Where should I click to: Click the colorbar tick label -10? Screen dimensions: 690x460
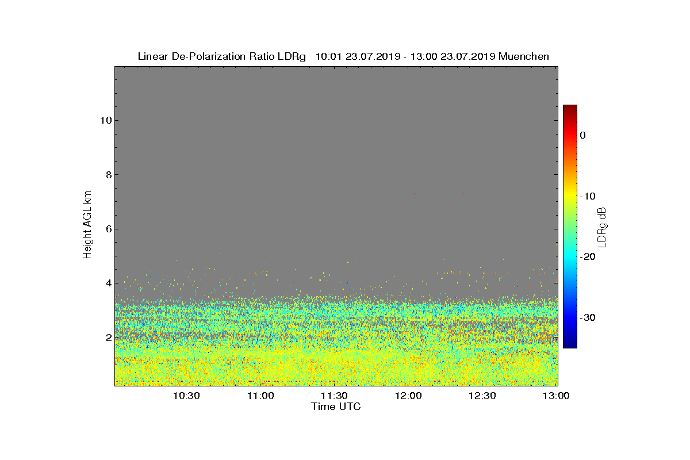588,196
